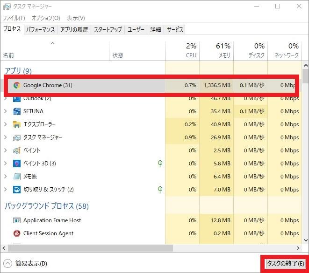The width and height of the screenshot is (309, 273).
Task: Expand the Outlook (2) process group
Action: 6,98
